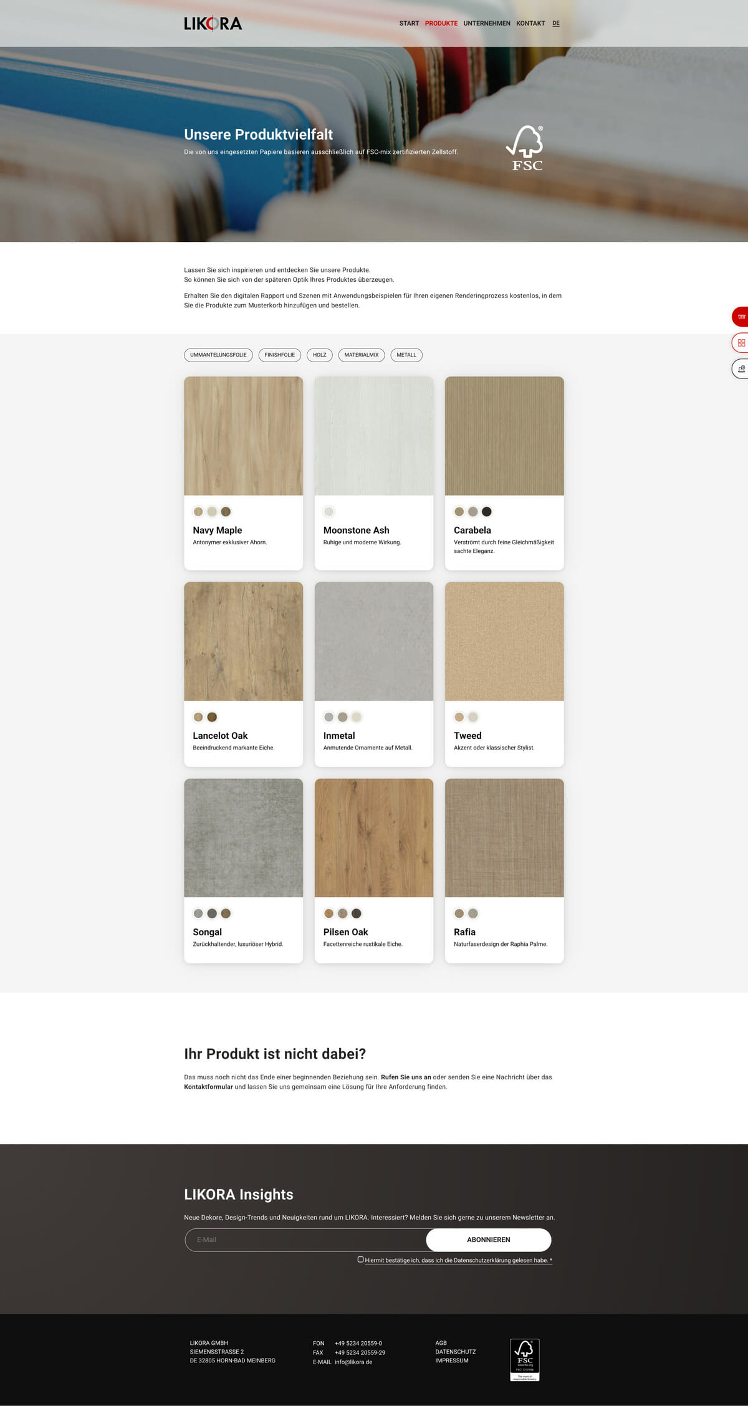Click the LIKORA logo in header
Image resolution: width=748 pixels, height=1406 pixels.
213,24
